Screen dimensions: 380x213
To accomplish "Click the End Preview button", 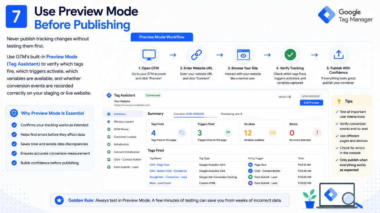I will [x=311, y=103].
